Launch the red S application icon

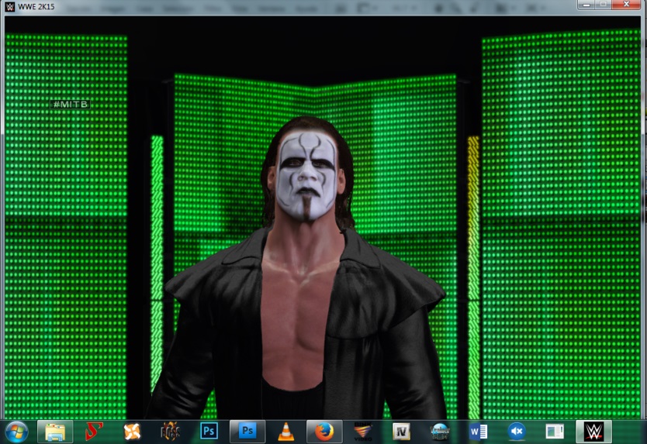94,432
